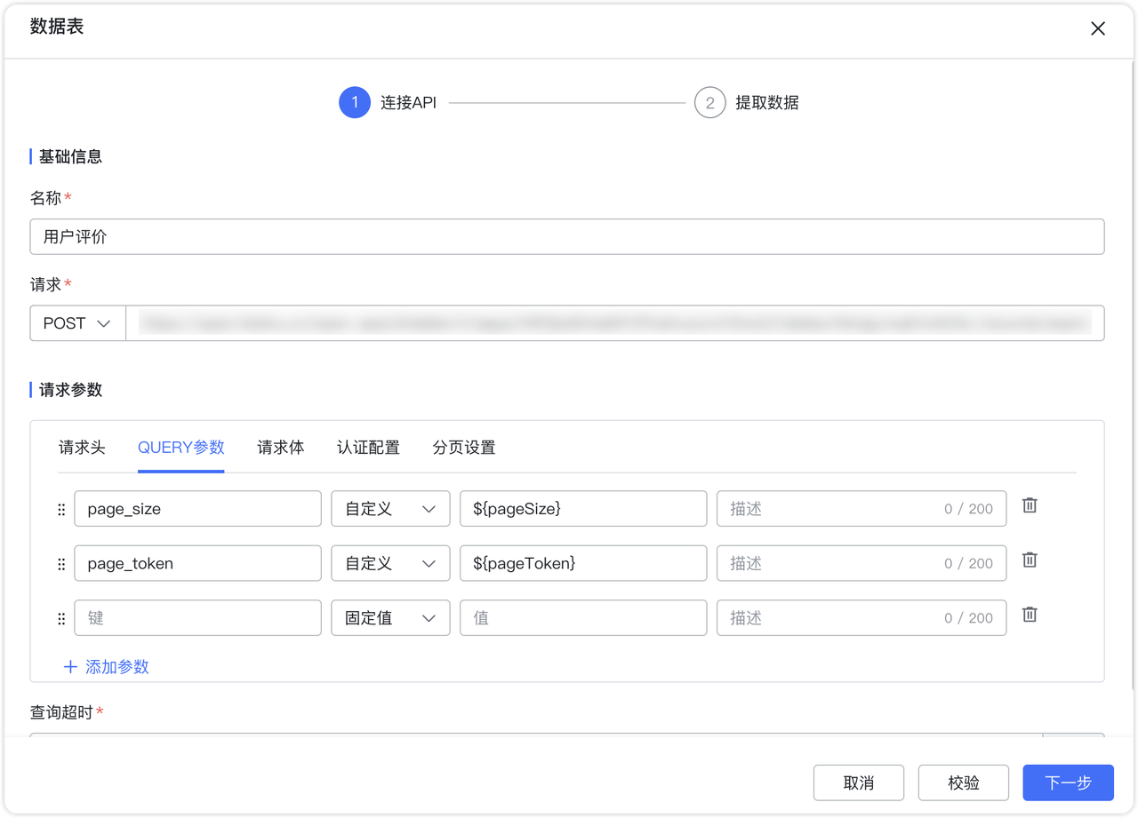
Task: Switch to the 请求体 tab
Action: tap(281, 448)
